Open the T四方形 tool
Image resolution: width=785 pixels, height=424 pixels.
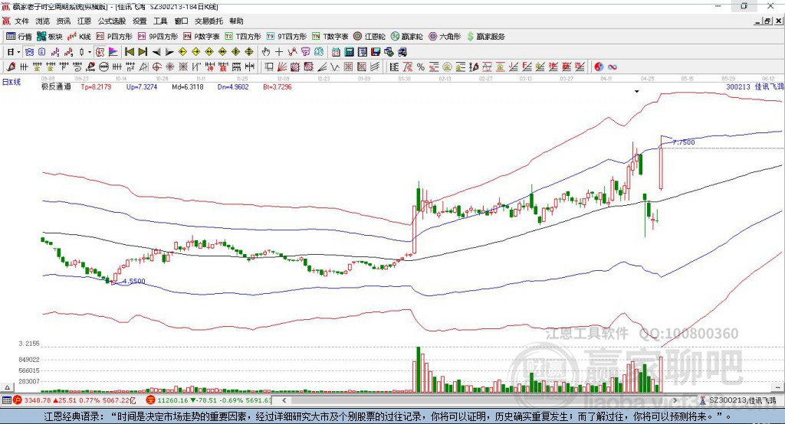(x=243, y=37)
